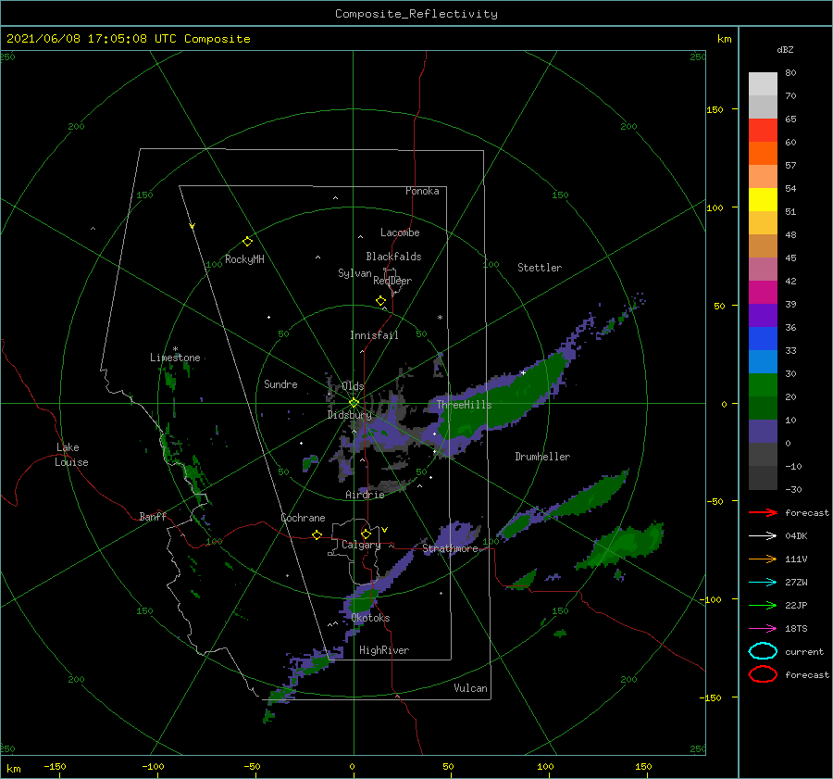Click the Calgary city label
The image size is (833, 779).
[x=361, y=545]
